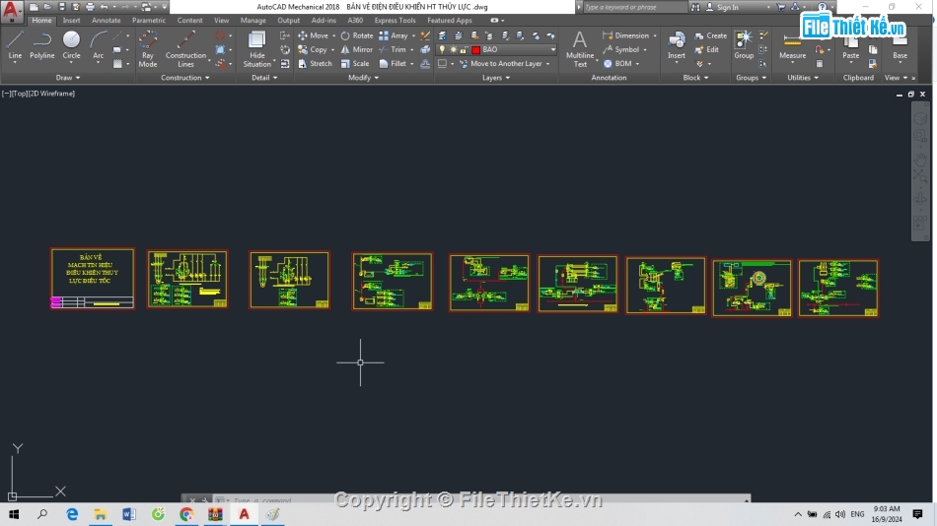
Task: Click the Windows Start button
Action: tap(13, 514)
